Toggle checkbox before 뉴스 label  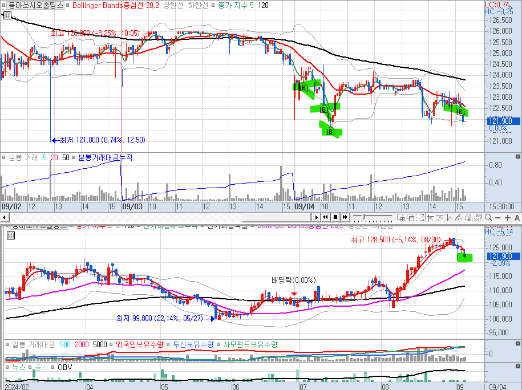point(7,367)
